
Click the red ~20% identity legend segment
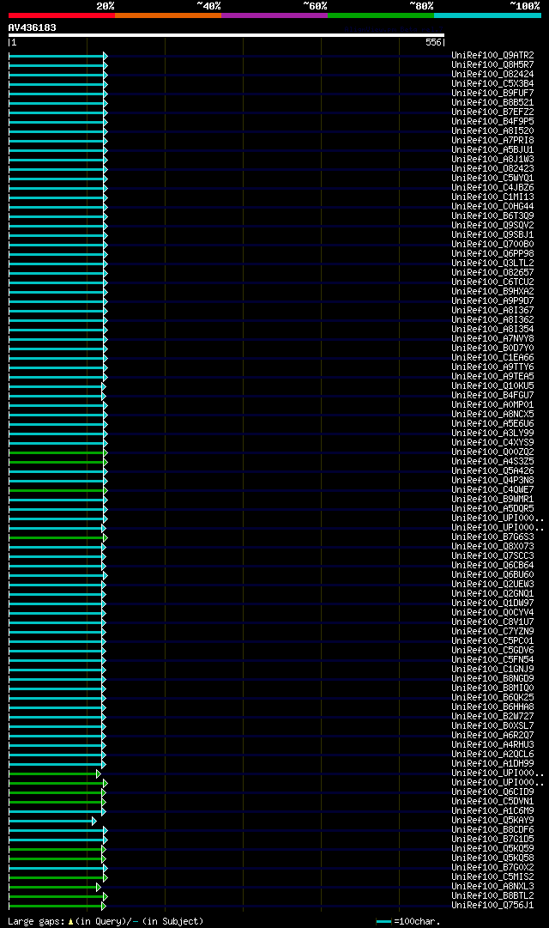(62, 15)
